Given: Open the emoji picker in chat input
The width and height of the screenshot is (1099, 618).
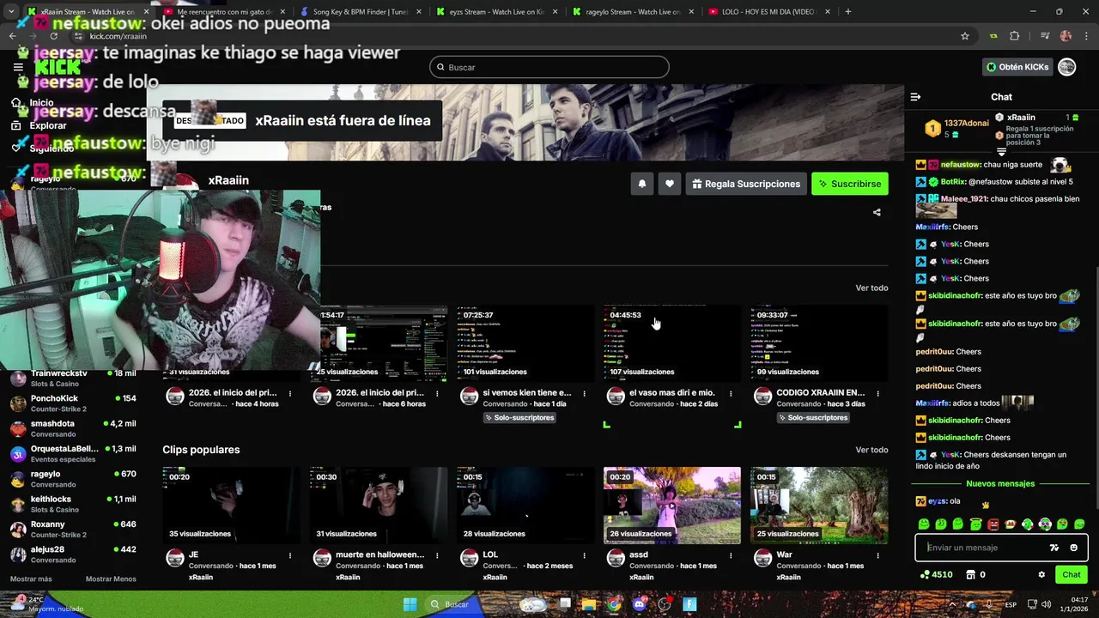Looking at the screenshot, I should tap(1074, 548).
